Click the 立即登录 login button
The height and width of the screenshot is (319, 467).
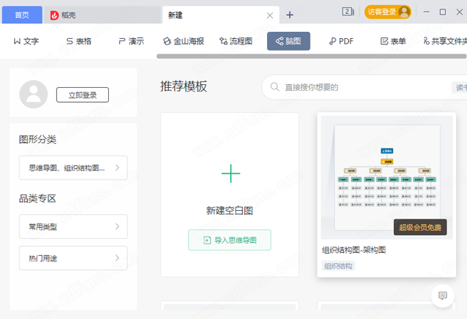coord(83,95)
